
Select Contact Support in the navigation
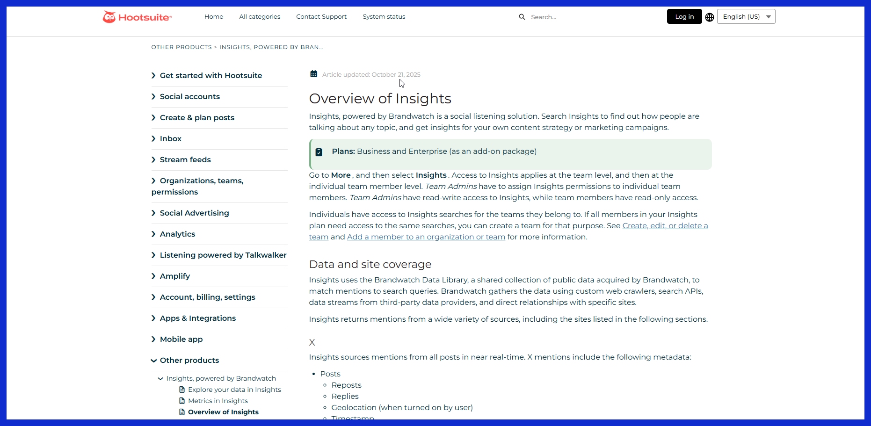[x=321, y=16]
